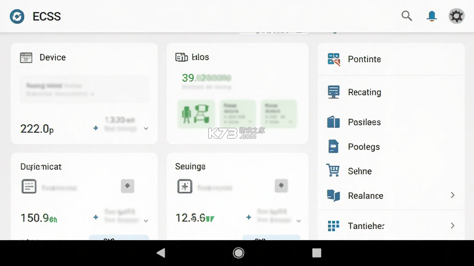Tap the Android recent apps button
The image size is (474, 266).
pos(317,253)
